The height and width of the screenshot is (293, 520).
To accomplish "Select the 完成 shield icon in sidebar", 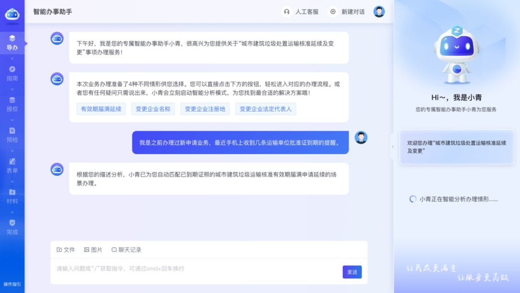I will click(x=12, y=223).
